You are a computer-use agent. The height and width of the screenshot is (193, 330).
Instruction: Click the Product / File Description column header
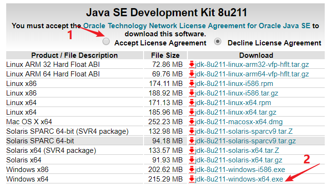pyautogui.click(x=74, y=55)
